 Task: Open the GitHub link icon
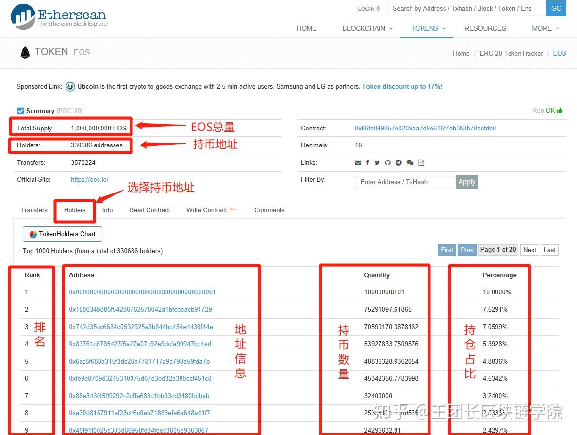click(x=387, y=162)
